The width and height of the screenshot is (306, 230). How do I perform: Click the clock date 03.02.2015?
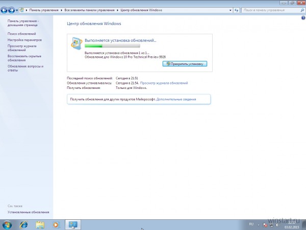click(x=292, y=227)
